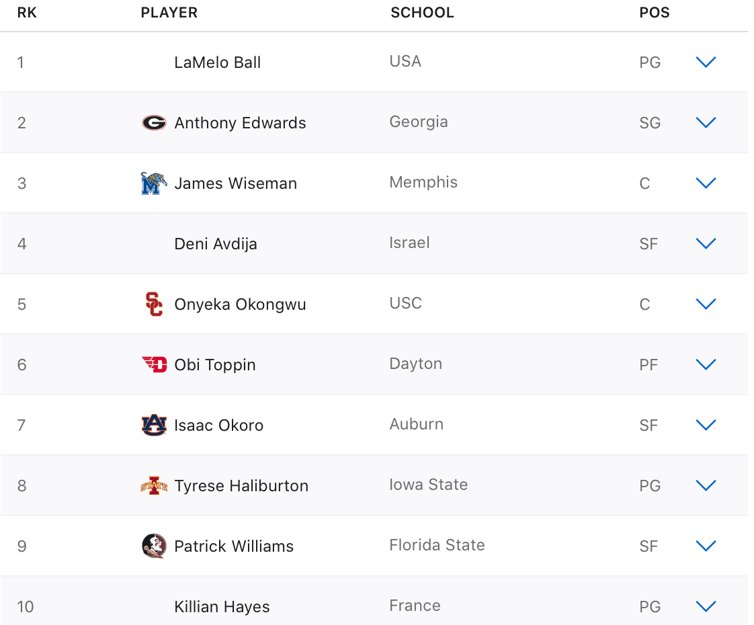Click the Dayton Flyers logo icon
Image resolution: width=754 pixels, height=625 pixels.
155,364
